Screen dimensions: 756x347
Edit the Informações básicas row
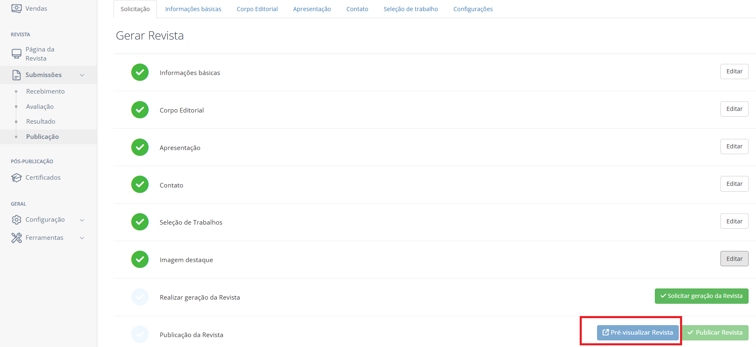[x=735, y=71]
